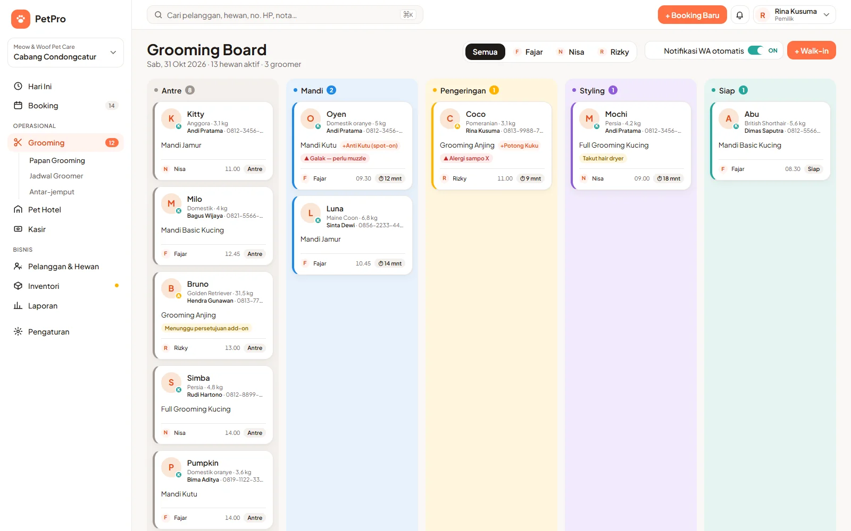Image resolution: width=851 pixels, height=531 pixels.
Task: Open the notifications bell
Action: 740,15
